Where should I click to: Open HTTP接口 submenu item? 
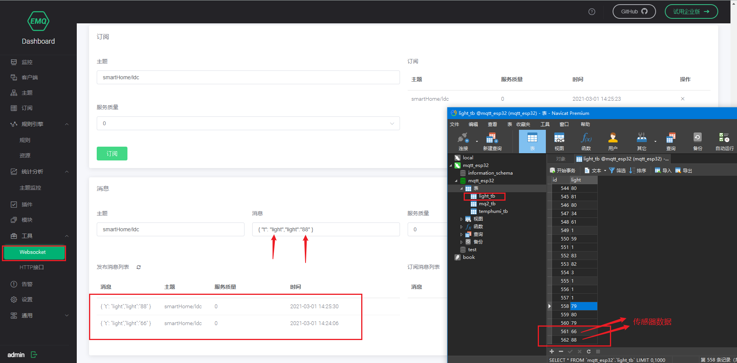pyautogui.click(x=31, y=267)
